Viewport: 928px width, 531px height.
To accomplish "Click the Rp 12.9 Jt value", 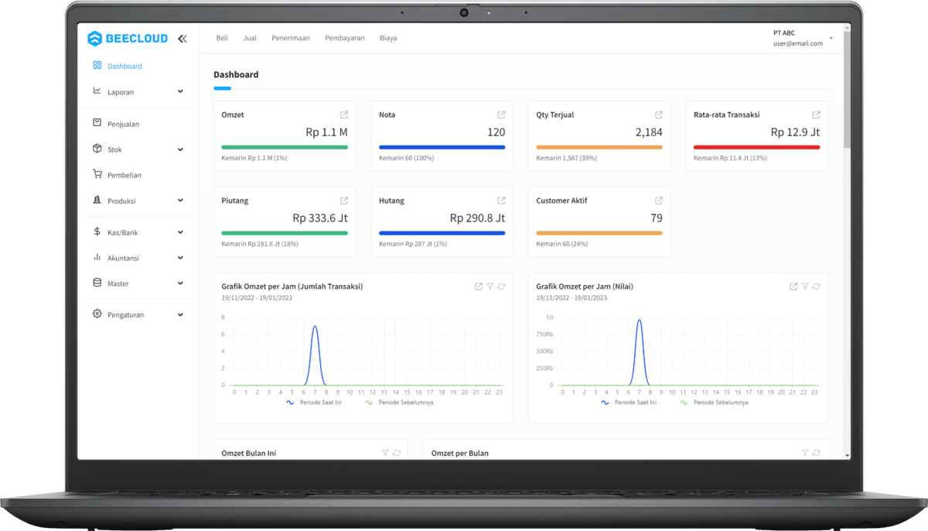I will 795,132.
